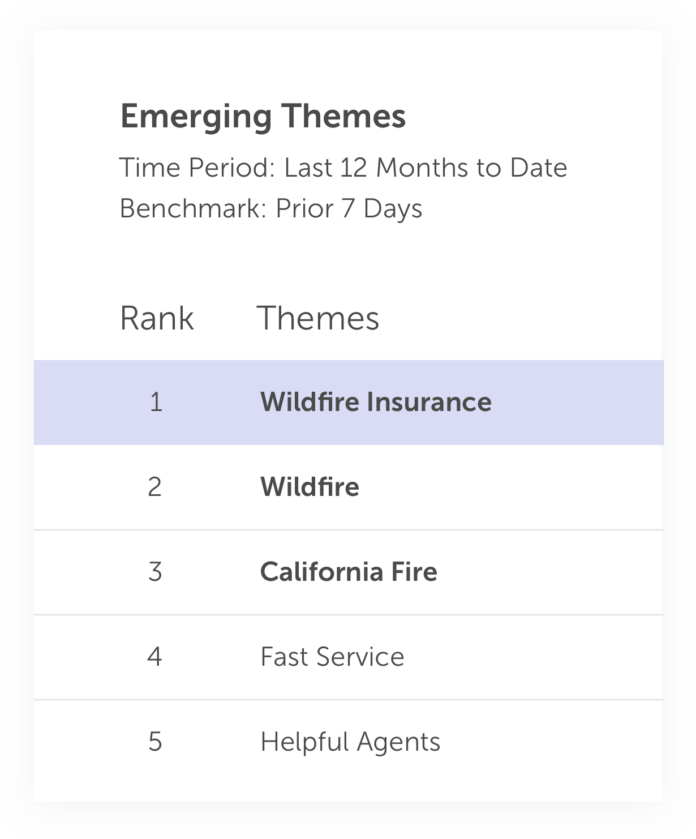Click the Time Period label

pos(197,168)
